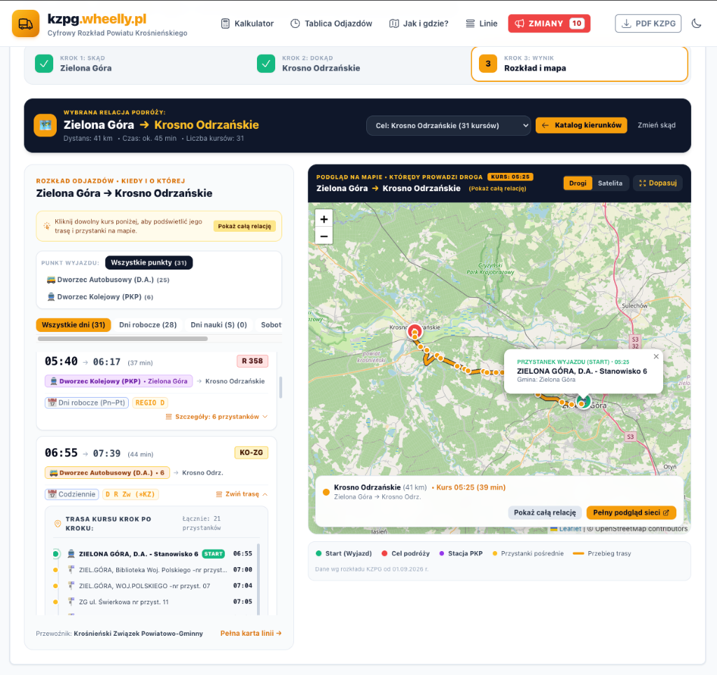This screenshot has width=717, height=675.
Task: Click the 06:55 departure time
Action: click(62, 453)
